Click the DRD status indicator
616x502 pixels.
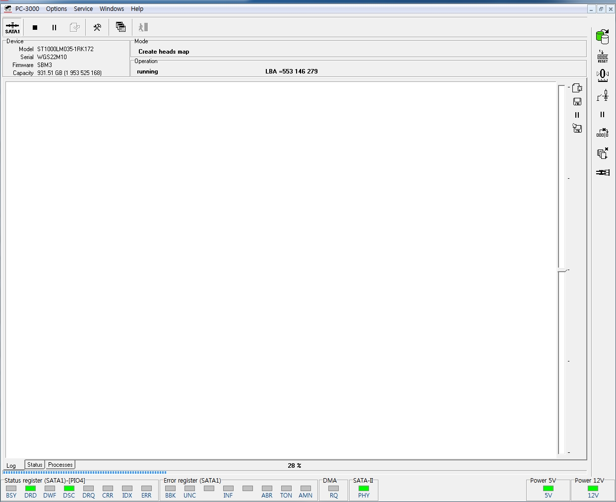tap(30, 489)
